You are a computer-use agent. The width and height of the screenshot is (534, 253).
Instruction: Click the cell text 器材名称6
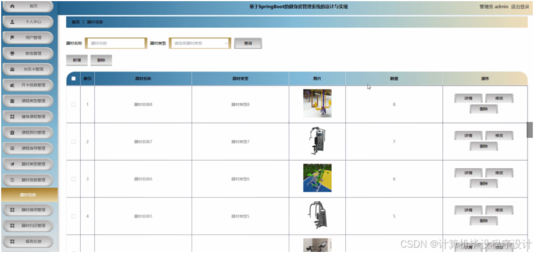pyautogui.click(x=143, y=179)
